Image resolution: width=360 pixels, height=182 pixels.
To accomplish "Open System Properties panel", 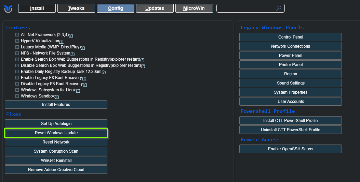I will click(291, 92).
